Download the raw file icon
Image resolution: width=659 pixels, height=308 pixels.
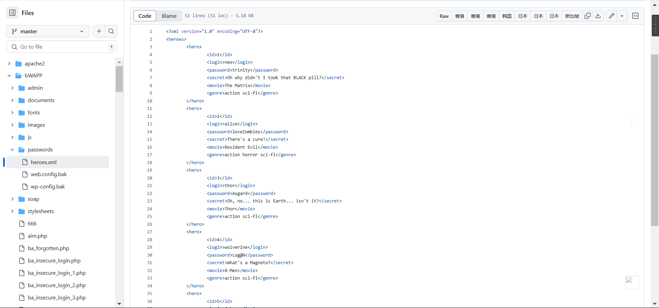tap(598, 16)
